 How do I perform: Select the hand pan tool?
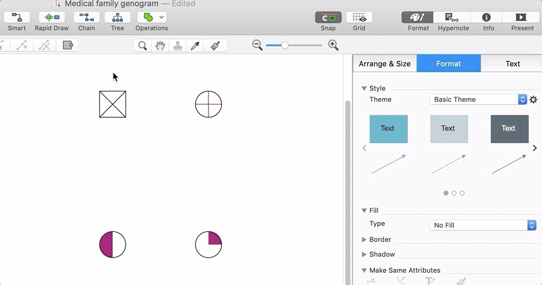[160, 46]
